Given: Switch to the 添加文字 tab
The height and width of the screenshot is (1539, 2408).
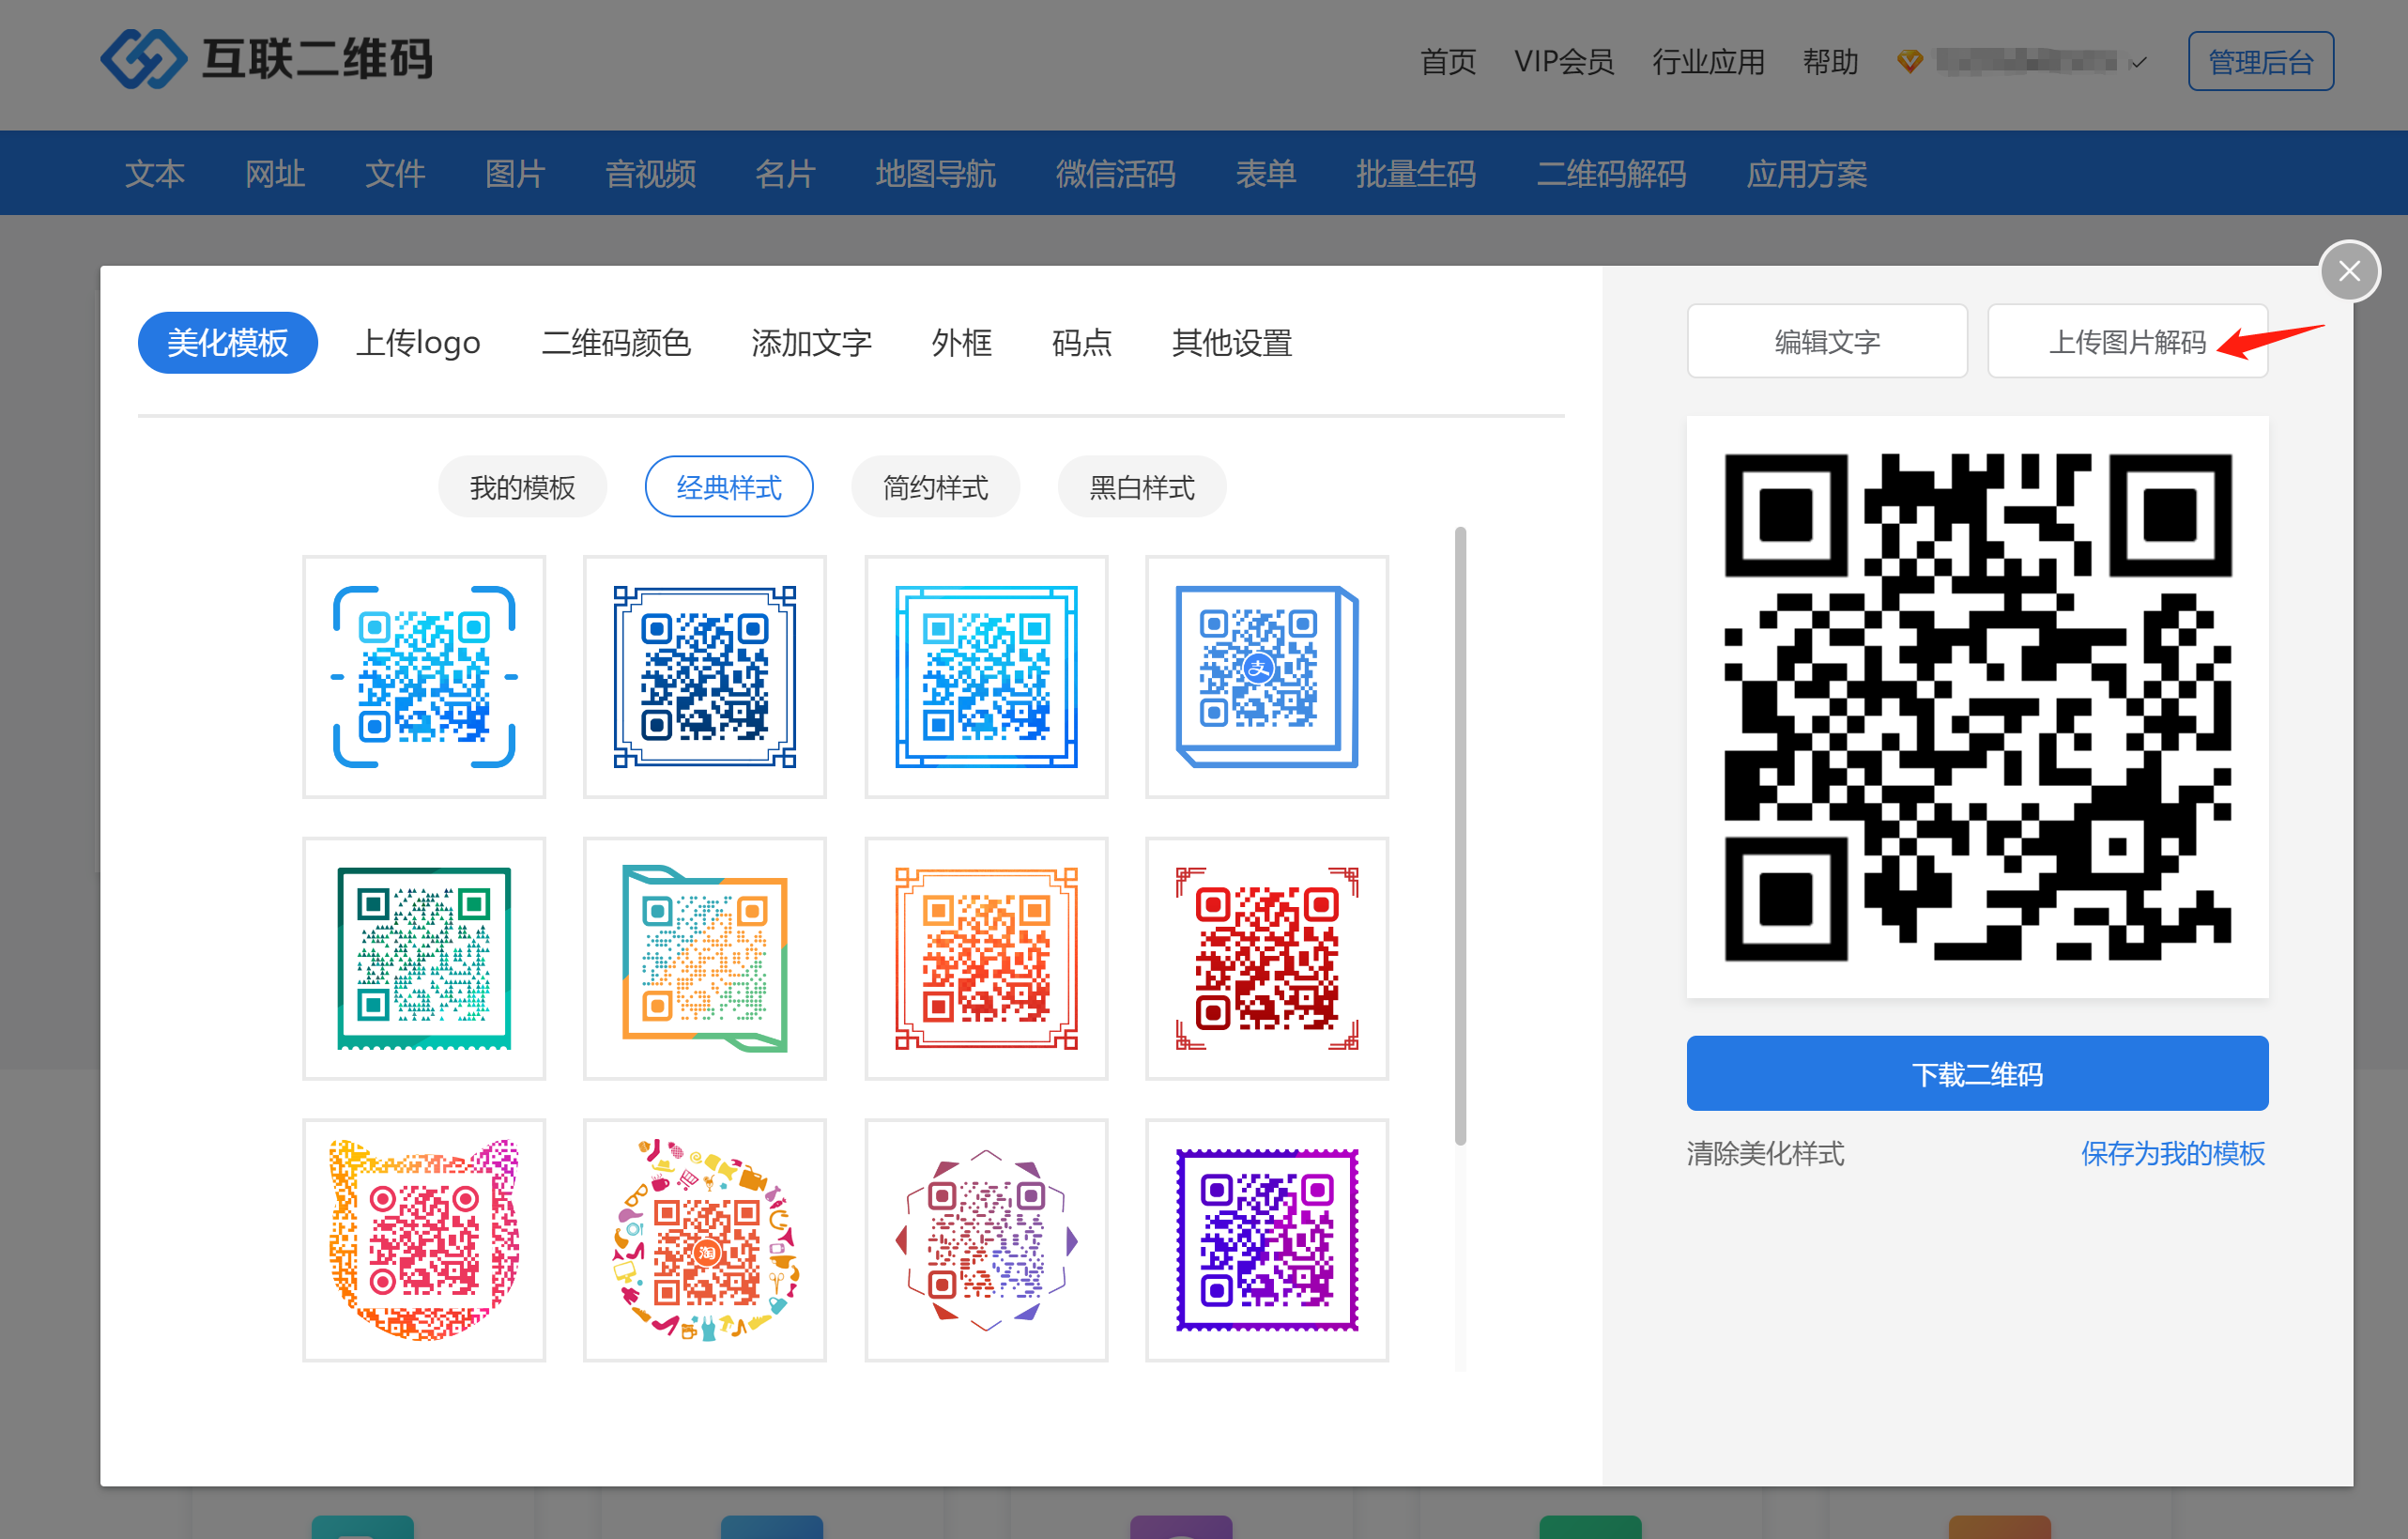Looking at the screenshot, I should point(811,343).
